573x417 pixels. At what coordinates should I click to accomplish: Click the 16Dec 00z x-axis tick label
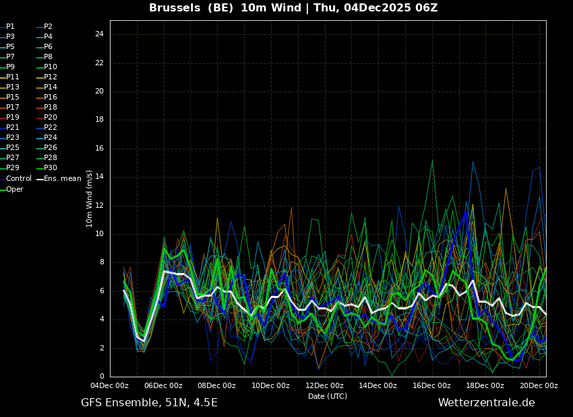[x=431, y=386]
